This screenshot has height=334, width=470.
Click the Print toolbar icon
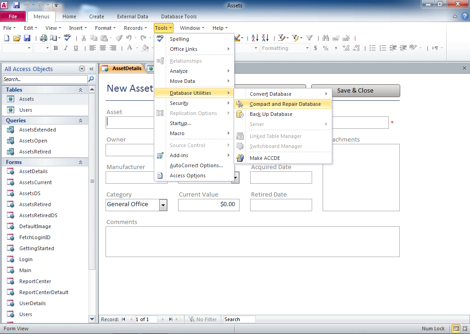[x=44, y=38]
